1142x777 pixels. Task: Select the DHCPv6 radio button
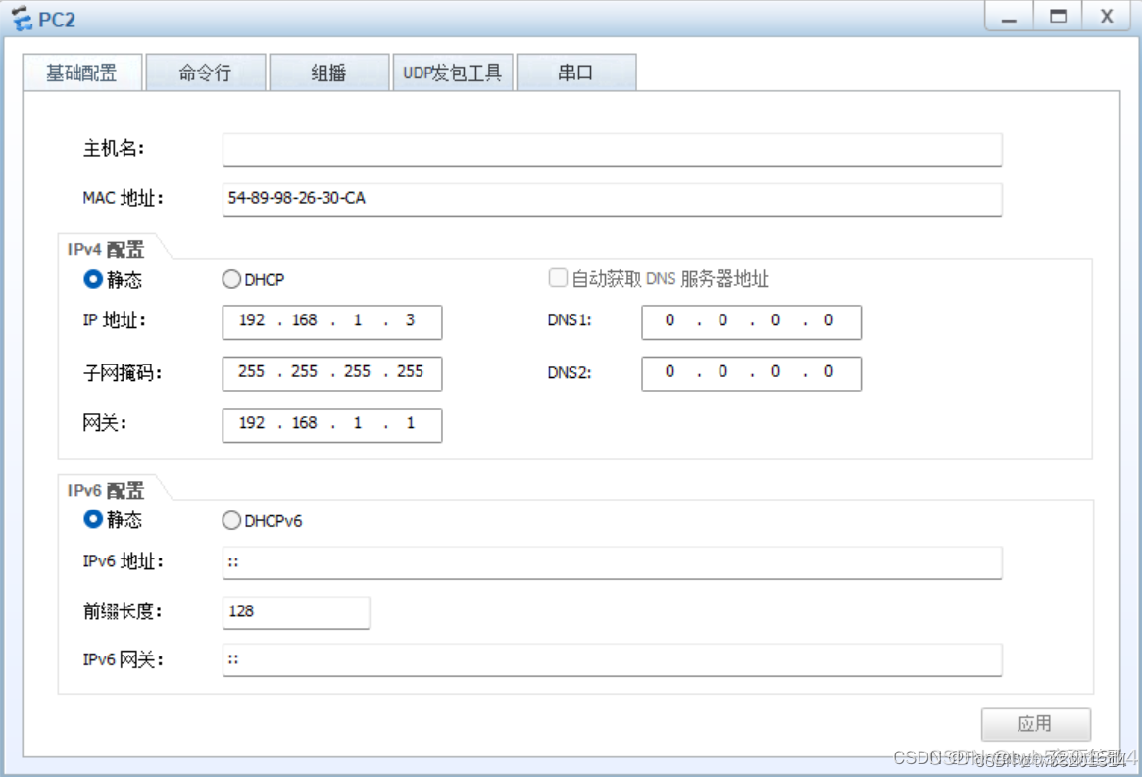tap(231, 520)
